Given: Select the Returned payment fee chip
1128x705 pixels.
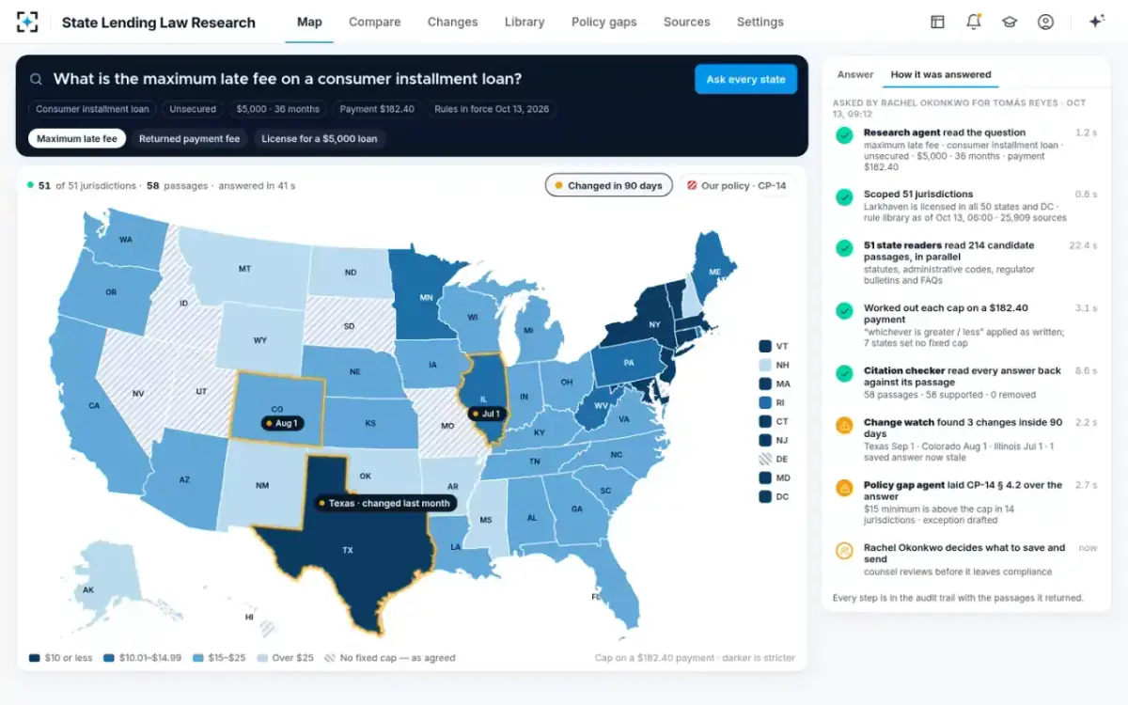Looking at the screenshot, I should (189, 138).
